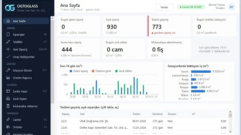Click the Yeni Sipariş plus icon
Screen dimensions: 241x135
(8, 49)
